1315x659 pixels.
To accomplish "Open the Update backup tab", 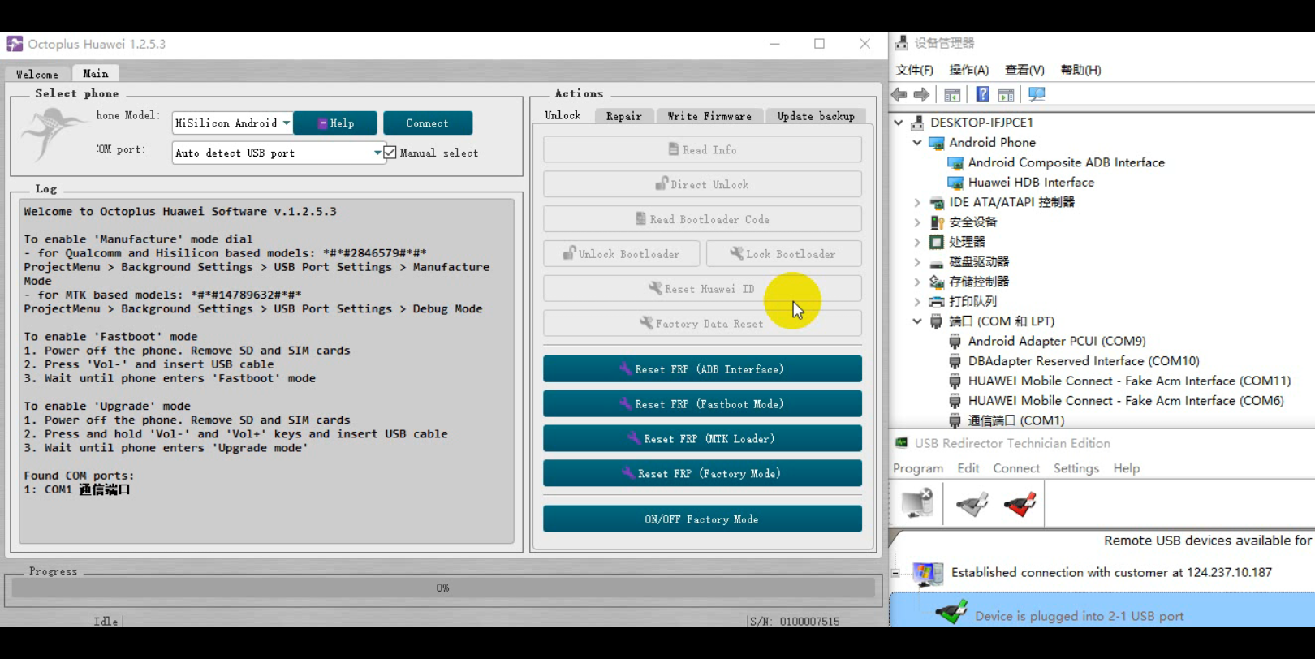I will coord(816,116).
